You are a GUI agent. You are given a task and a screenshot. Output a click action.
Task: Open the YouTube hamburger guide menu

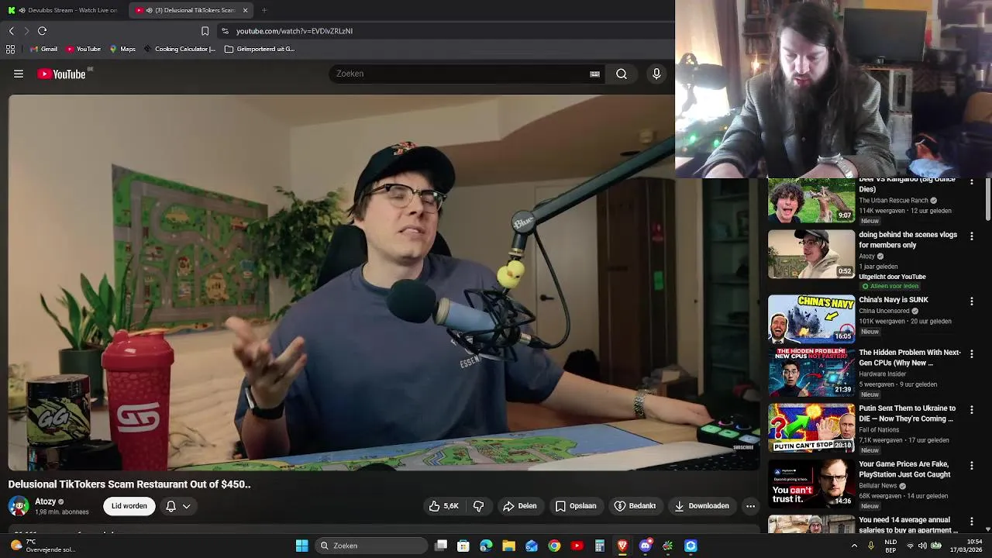(19, 74)
